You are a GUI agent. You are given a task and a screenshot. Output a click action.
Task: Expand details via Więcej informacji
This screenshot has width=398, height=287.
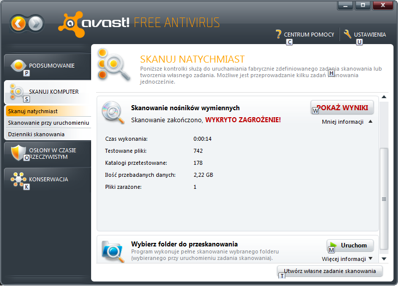tap(347, 259)
